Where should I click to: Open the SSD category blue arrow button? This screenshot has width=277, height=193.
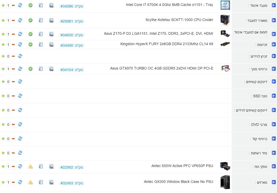[x=273, y=96]
